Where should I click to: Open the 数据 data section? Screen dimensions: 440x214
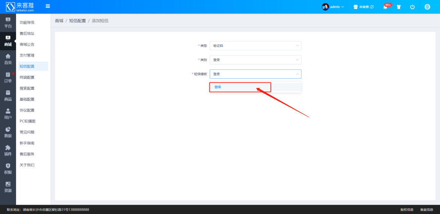(x=8, y=132)
